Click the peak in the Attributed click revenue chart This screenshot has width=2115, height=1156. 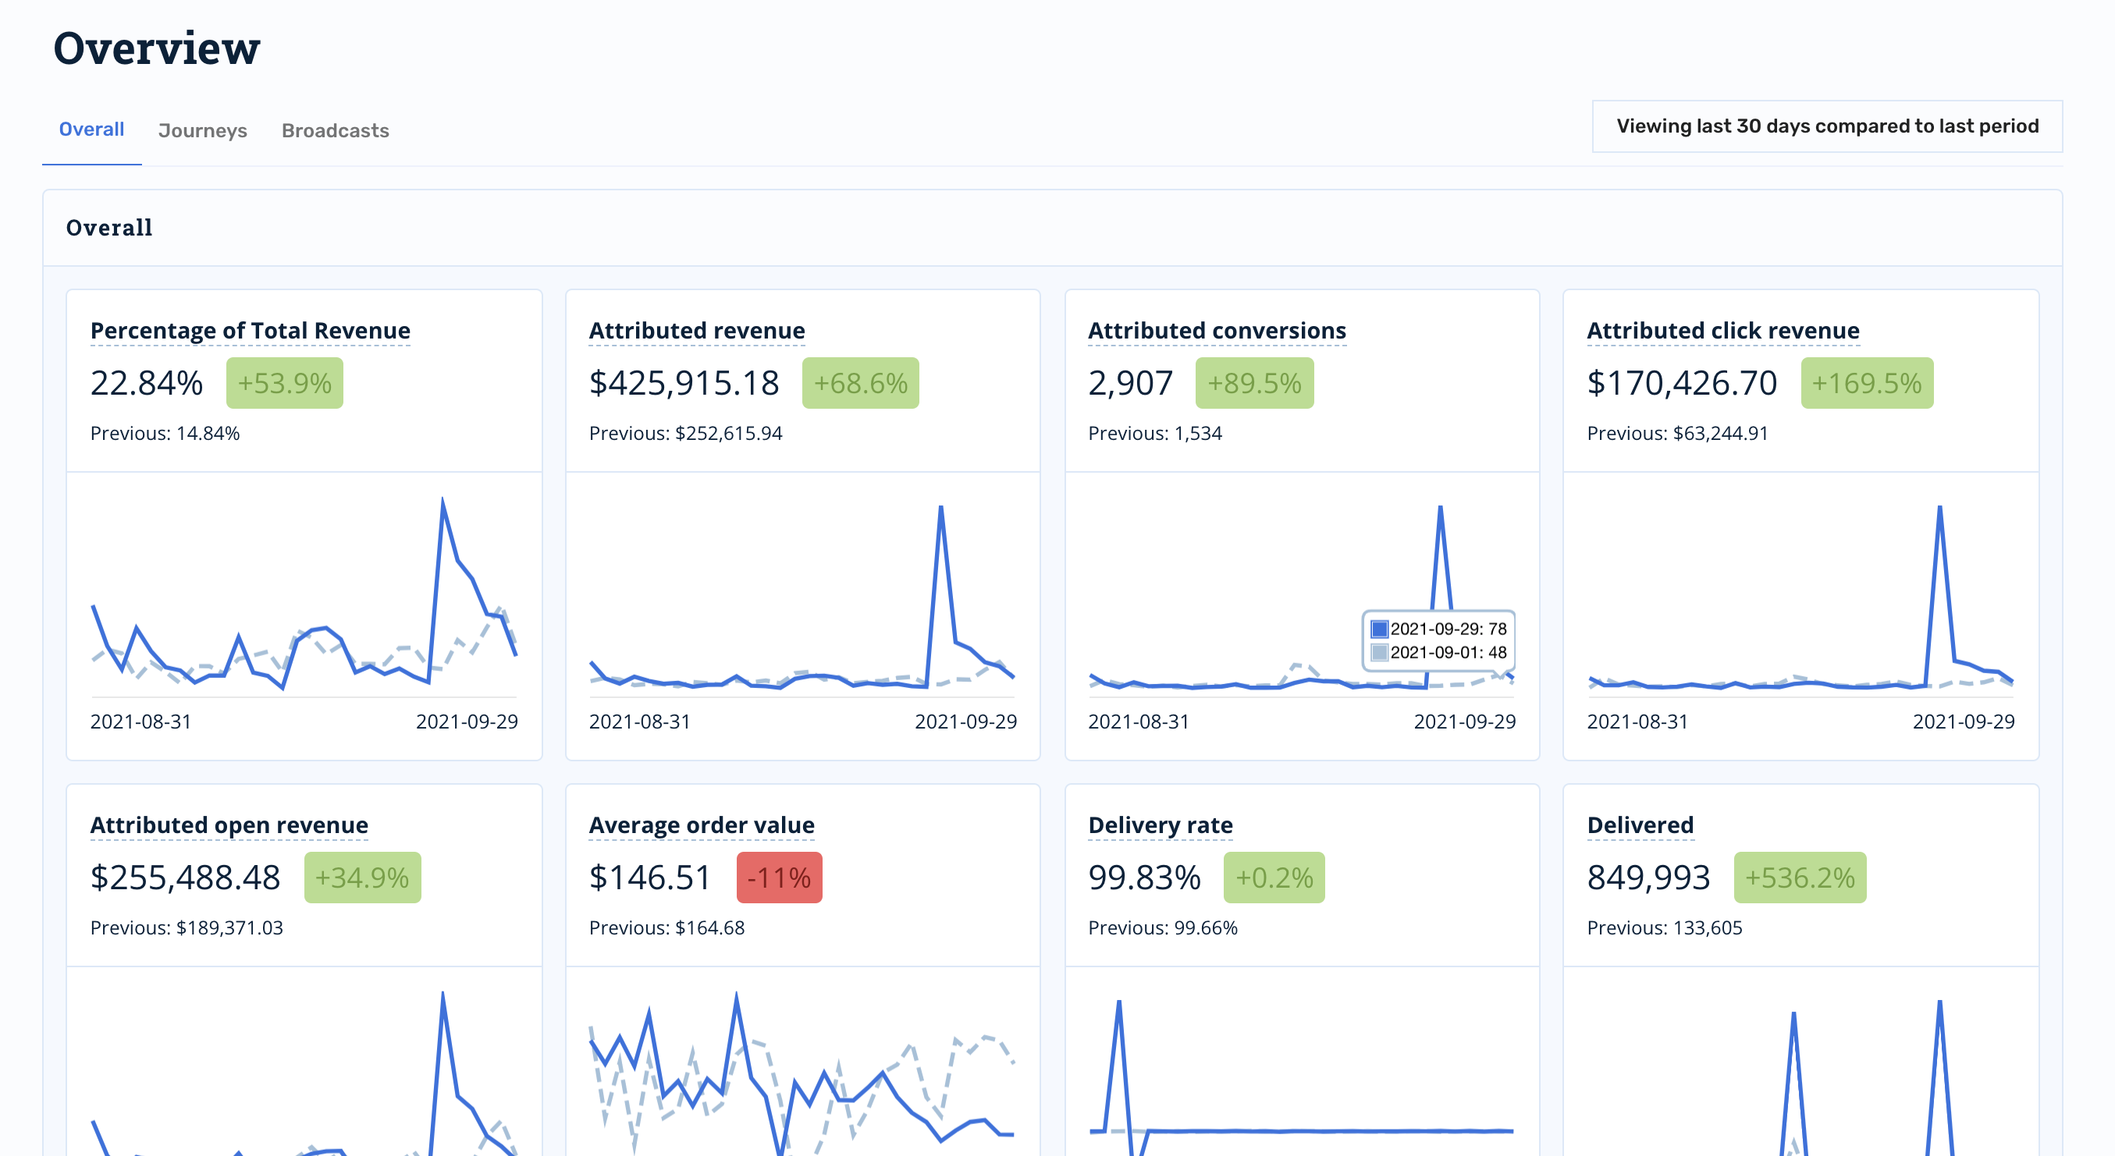tap(1939, 510)
